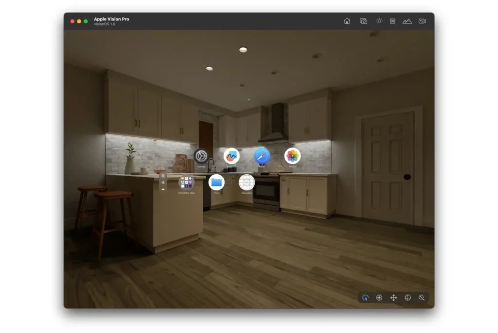Click the Home button in simulator toolbar
This screenshot has width=498, height=333.
347,21
